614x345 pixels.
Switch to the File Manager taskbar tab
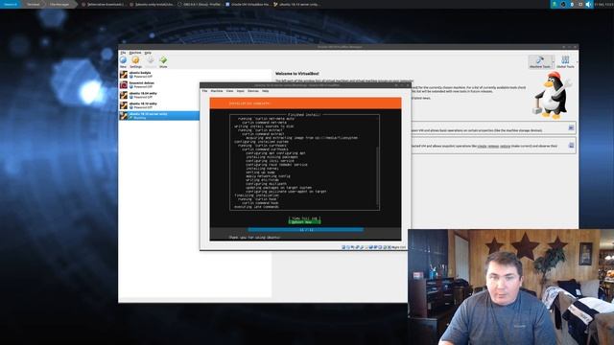coord(59,4)
